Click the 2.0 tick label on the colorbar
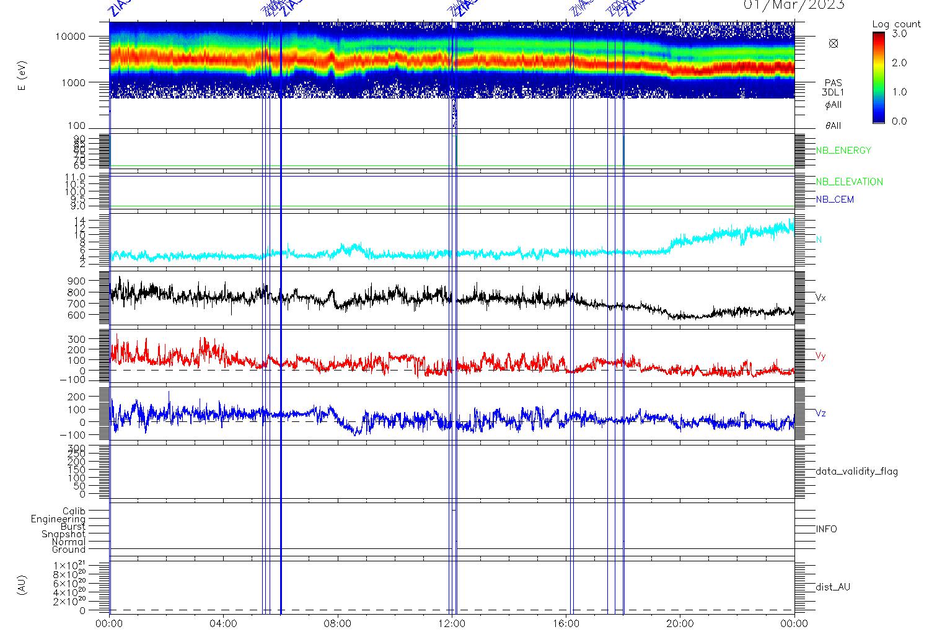This screenshot has width=937, height=632. pyautogui.click(x=899, y=63)
